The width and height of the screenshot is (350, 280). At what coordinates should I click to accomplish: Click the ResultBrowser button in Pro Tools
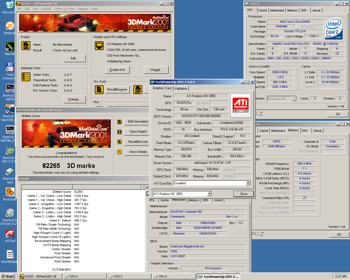click(117, 89)
